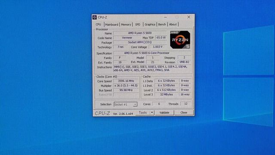Select the SPD tab

(x=137, y=25)
